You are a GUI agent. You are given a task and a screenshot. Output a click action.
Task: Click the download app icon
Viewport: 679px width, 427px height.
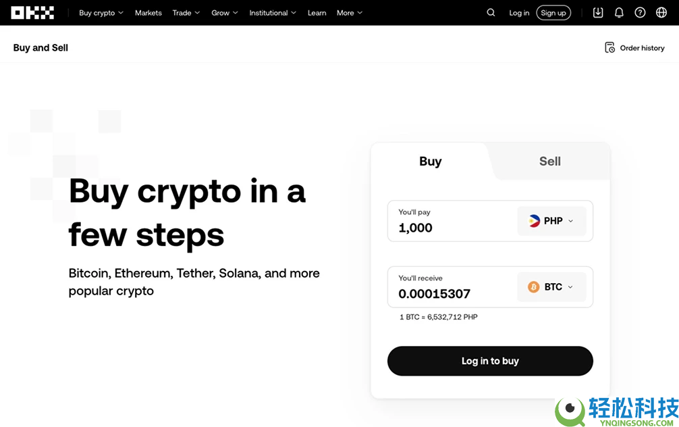click(598, 13)
